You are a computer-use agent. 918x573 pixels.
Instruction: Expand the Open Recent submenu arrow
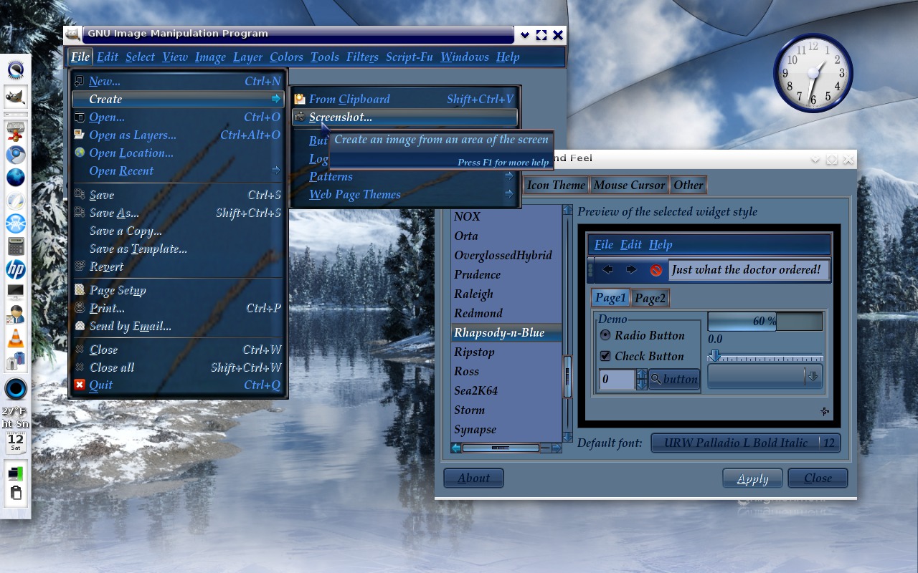pos(277,170)
